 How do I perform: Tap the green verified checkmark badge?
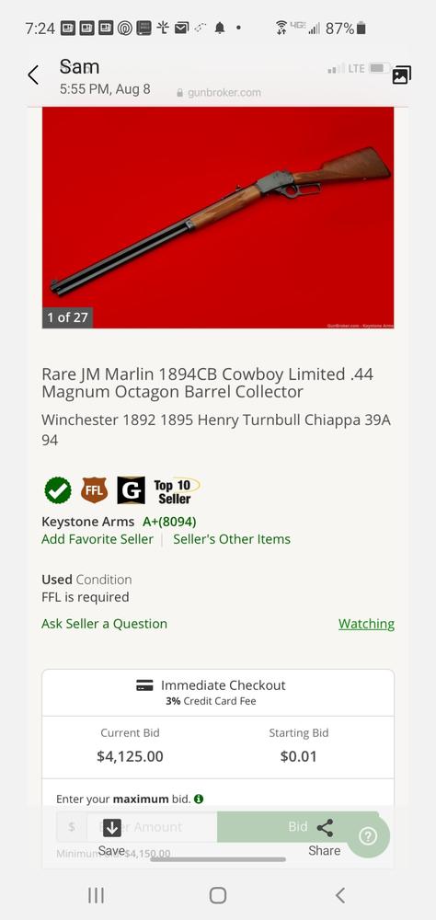pos(58,490)
